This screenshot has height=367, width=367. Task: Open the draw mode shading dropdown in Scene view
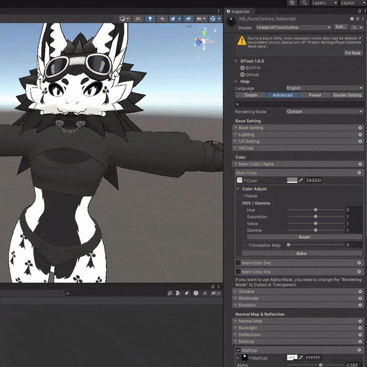pos(125,19)
